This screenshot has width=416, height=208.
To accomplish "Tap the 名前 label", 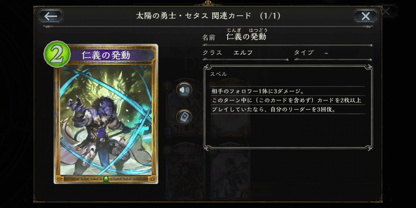I will [x=209, y=37].
